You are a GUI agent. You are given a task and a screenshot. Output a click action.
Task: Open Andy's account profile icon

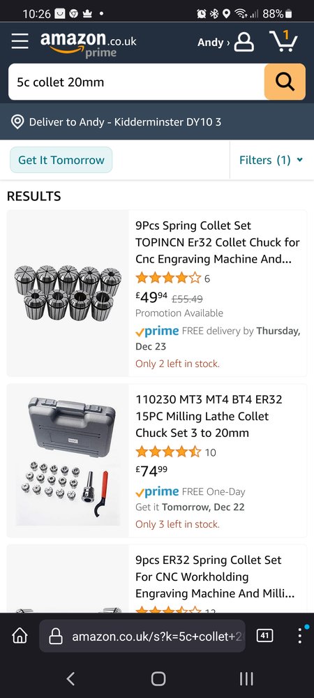(x=244, y=43)
